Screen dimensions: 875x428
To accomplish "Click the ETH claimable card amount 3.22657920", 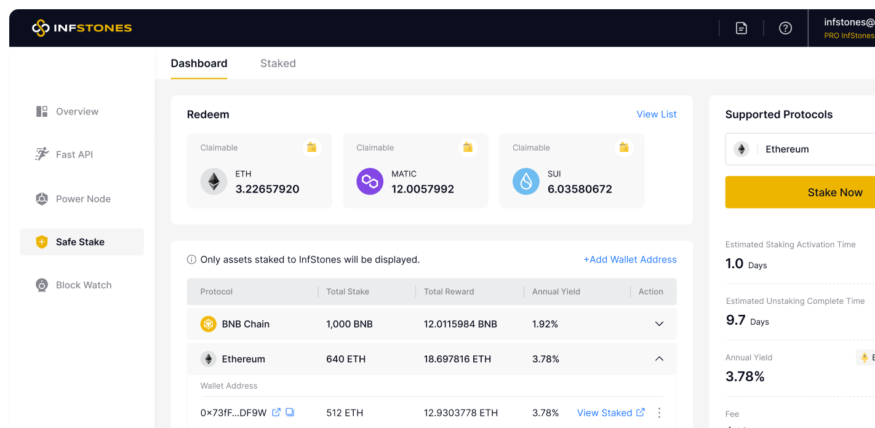I will tap(268, 189).
